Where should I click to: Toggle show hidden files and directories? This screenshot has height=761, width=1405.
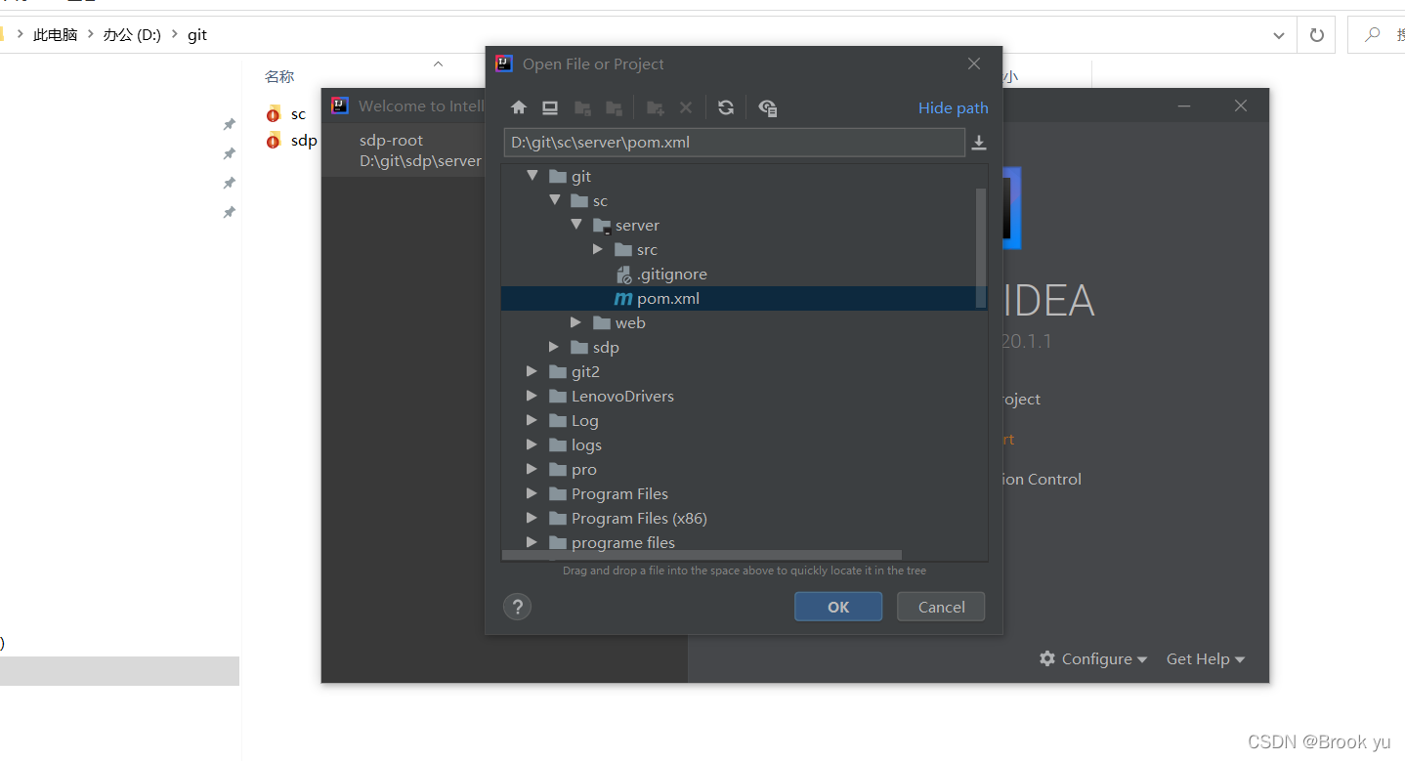tap(768, 107)
